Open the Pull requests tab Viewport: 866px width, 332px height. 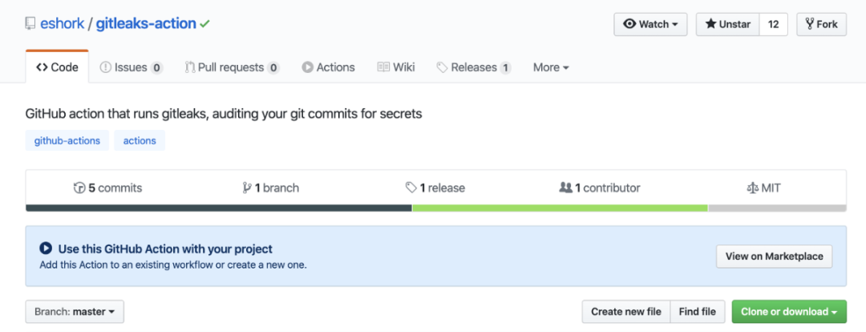232,67
